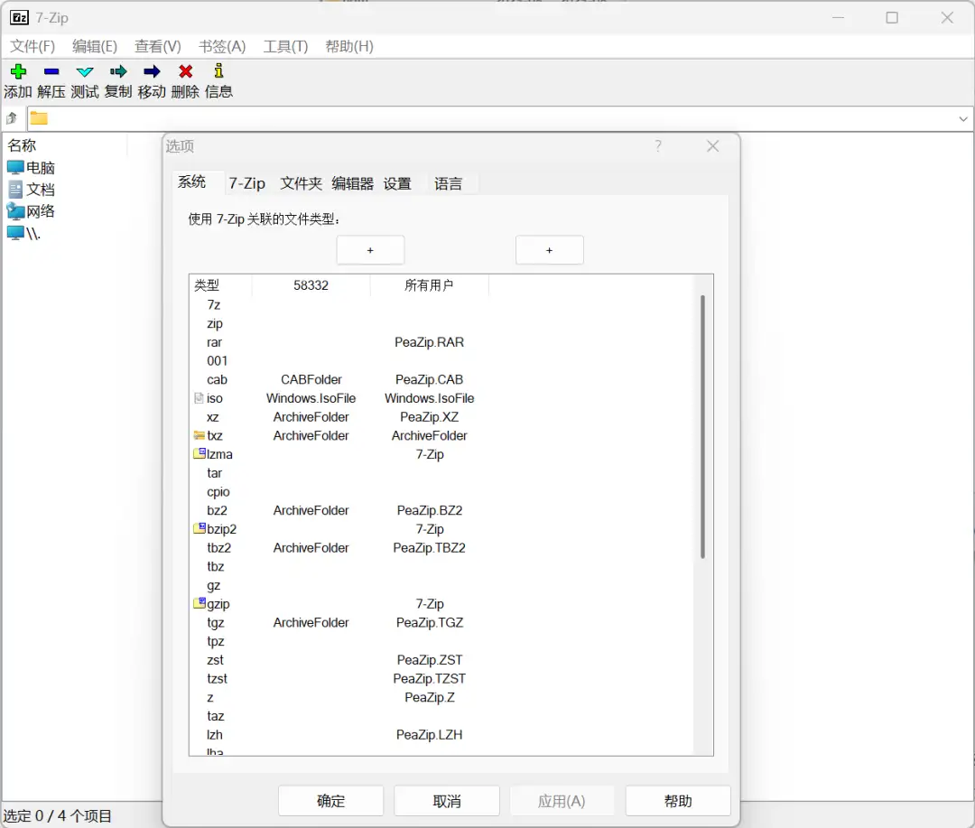Click the 所有用户 column header
This screenshot has width=975, height=828.
coord(429,285)
